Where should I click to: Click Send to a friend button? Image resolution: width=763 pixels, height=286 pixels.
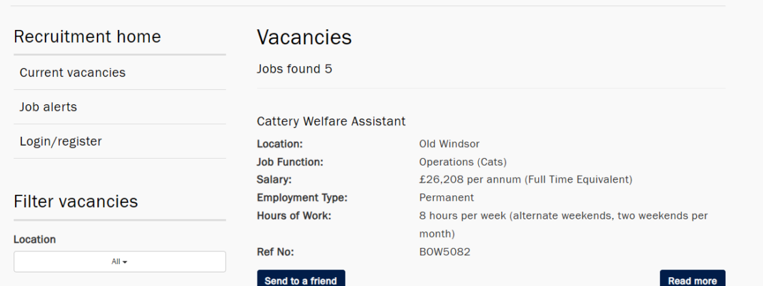[x=300, y=280]
